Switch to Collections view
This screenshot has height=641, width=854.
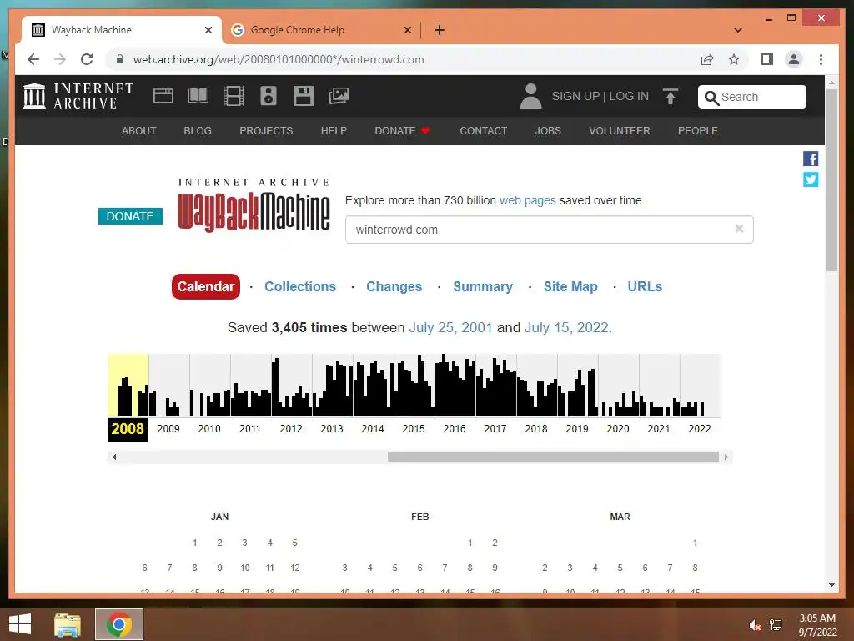pos(300,287)
